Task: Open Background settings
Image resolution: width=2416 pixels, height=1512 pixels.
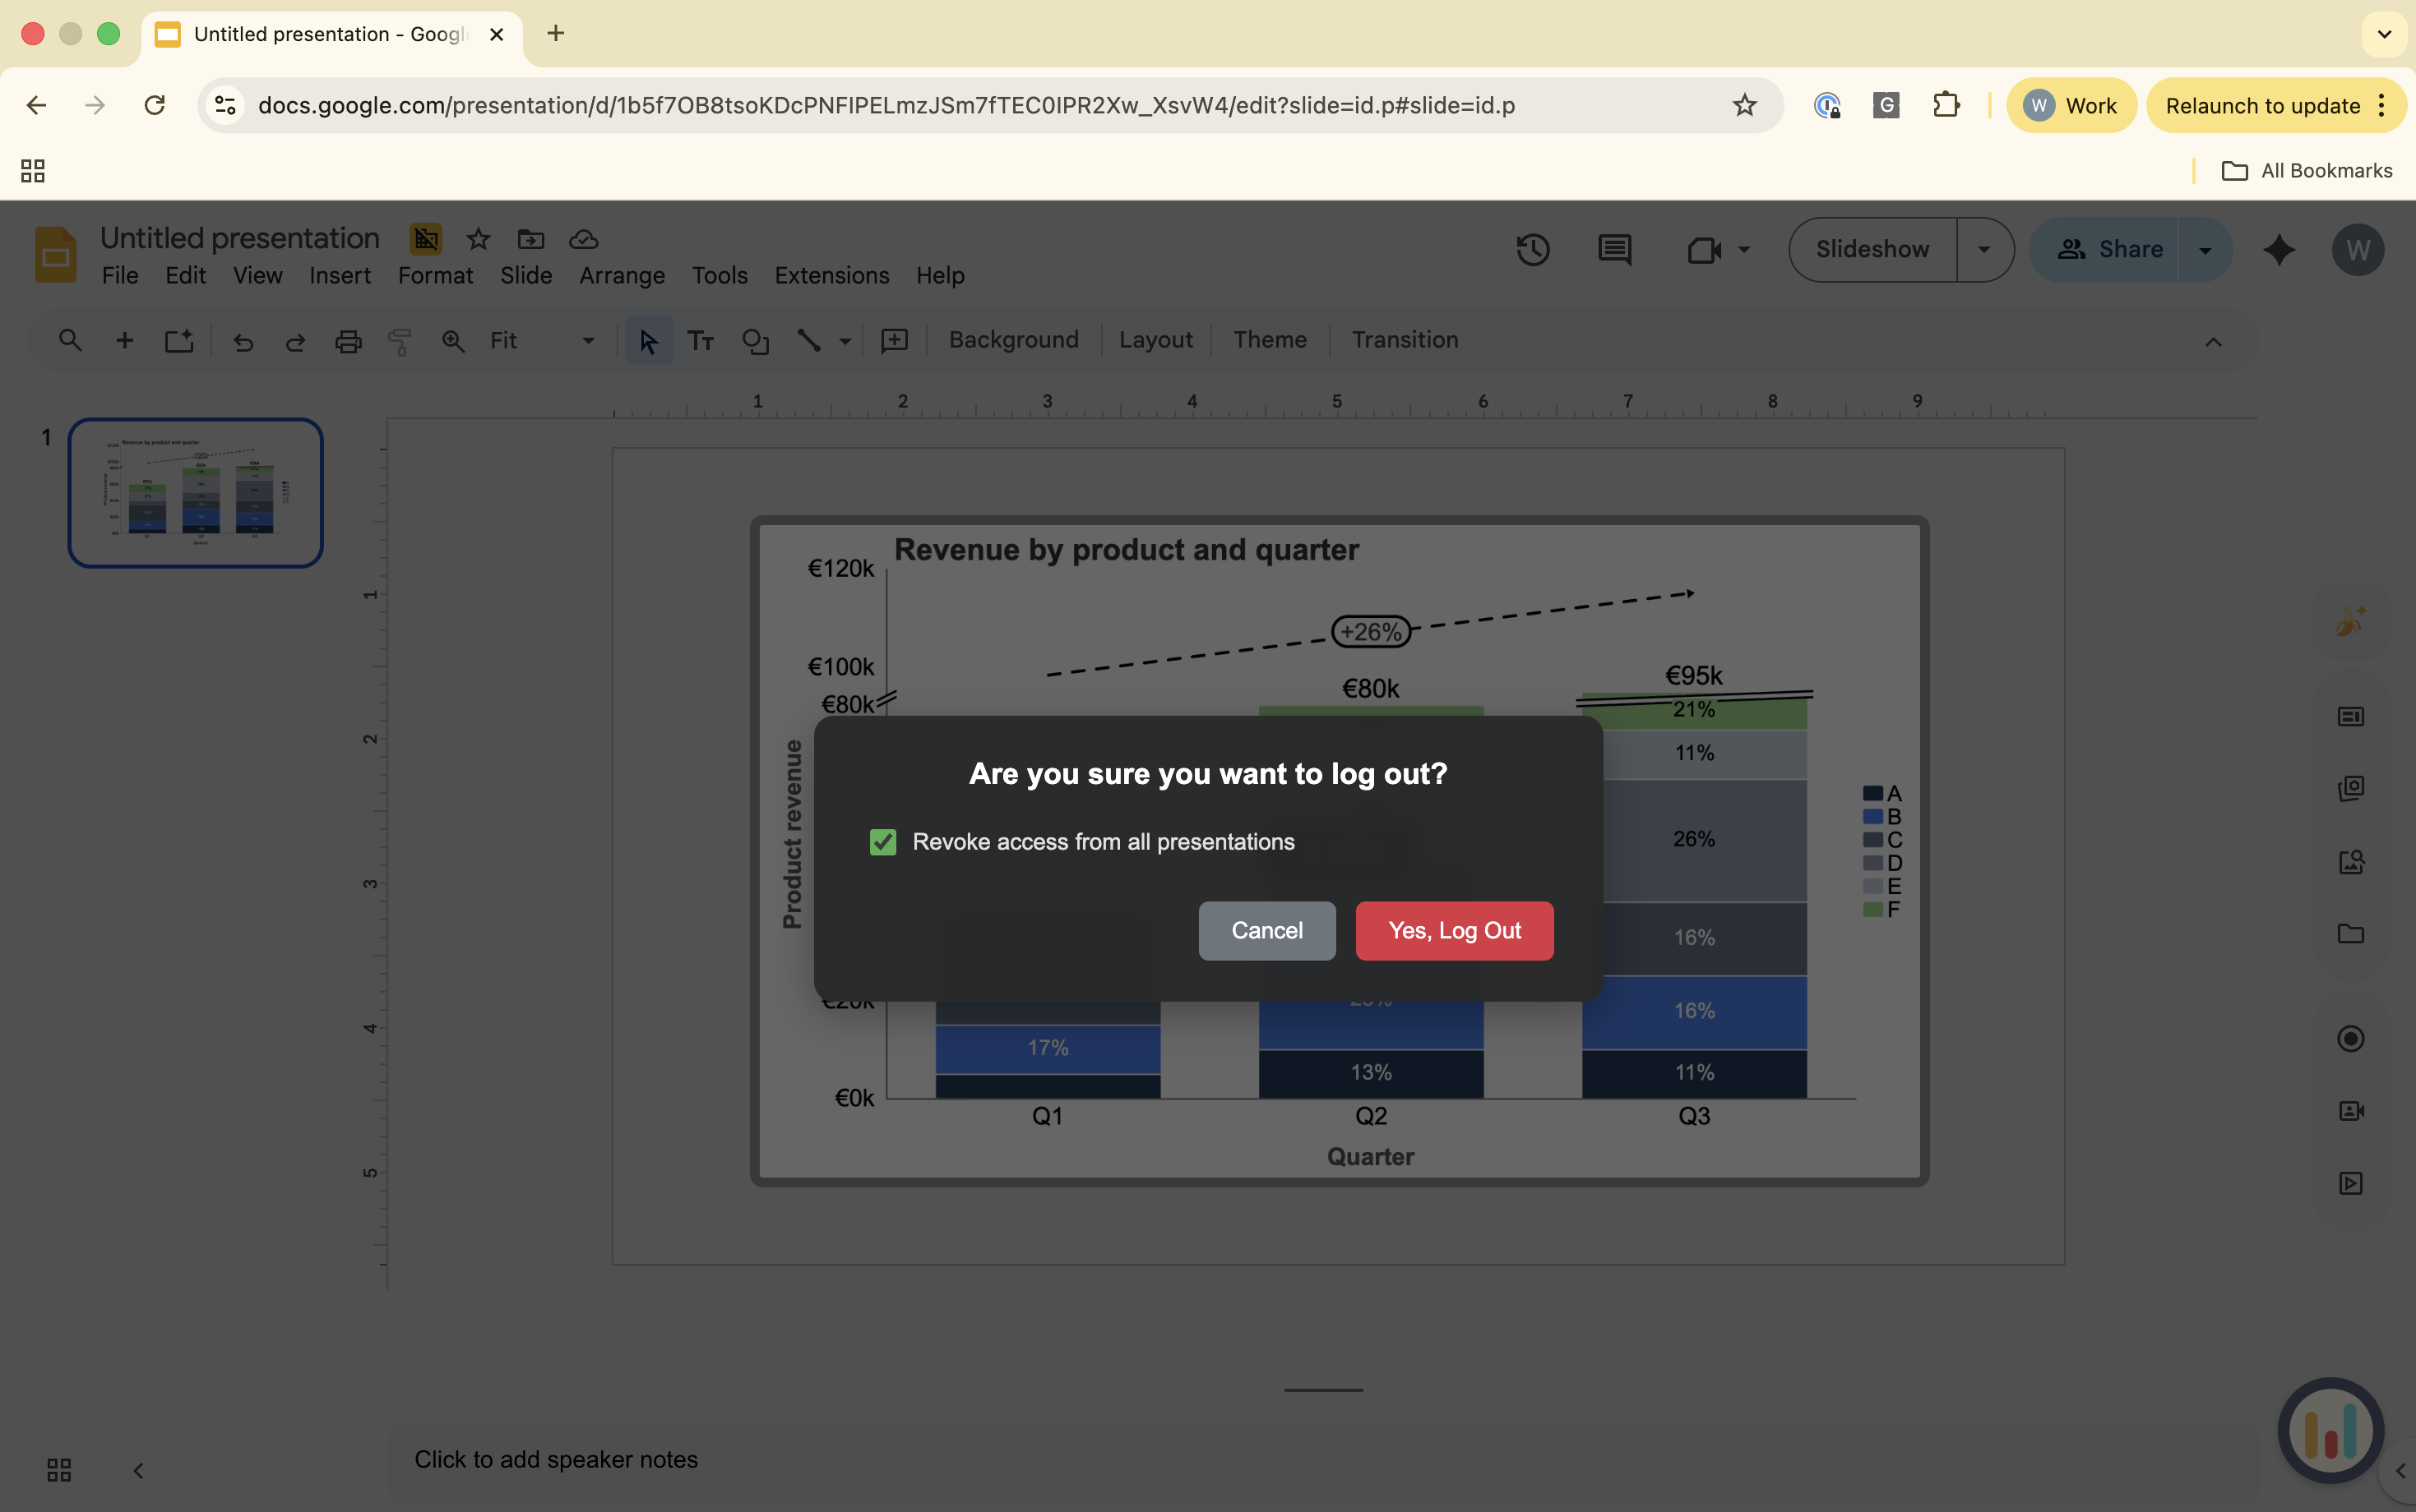Action: click(x=1012, y=340)
